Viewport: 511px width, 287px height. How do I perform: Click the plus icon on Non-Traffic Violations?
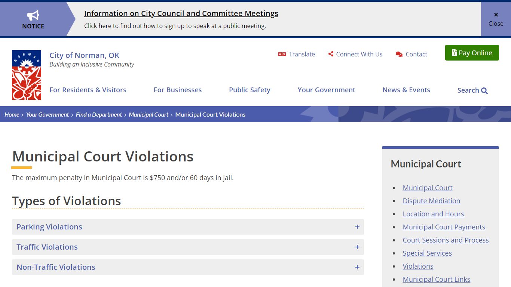point(357,267)
